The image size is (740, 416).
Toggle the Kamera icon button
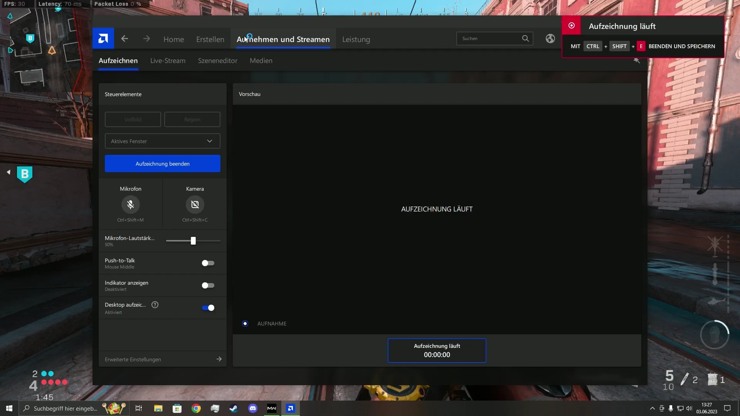(x=195, y=205)
